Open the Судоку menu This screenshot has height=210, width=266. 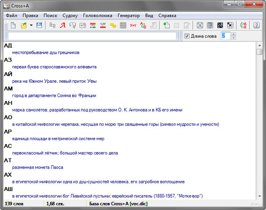coord(70,16)
